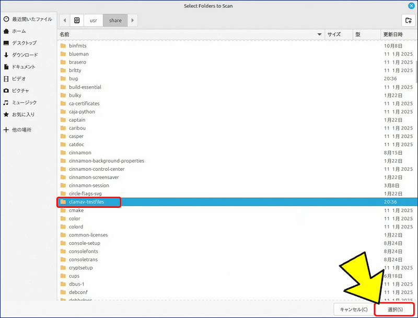This screenshot has height=318, width=418.
Task: Select the bulky folder icon
Action: click(63, 96)
